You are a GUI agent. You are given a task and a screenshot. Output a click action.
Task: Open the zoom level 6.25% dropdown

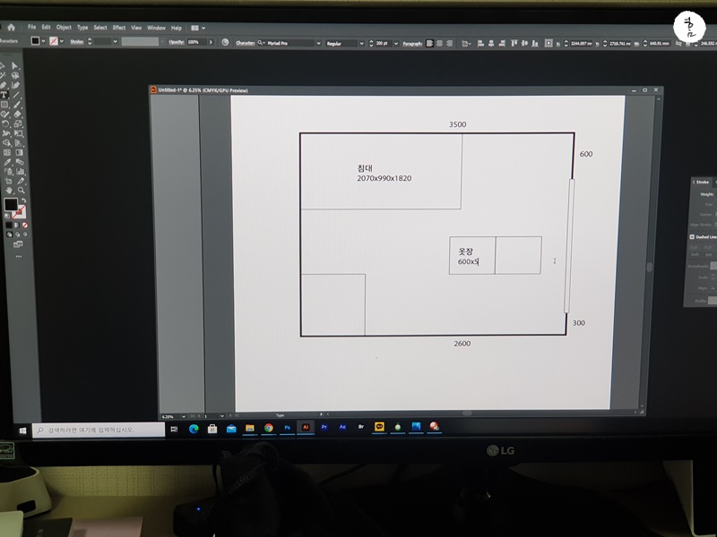point(184,416)
